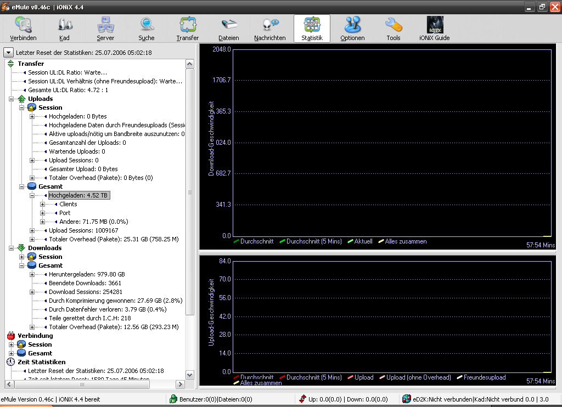Expand the Port node
The width and height of the screenshot is (562, 407).
(x=42, y=213)
